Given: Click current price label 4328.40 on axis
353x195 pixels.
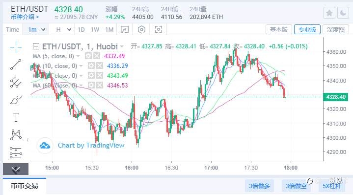Looking at the screenshot, I should point(335,97).
